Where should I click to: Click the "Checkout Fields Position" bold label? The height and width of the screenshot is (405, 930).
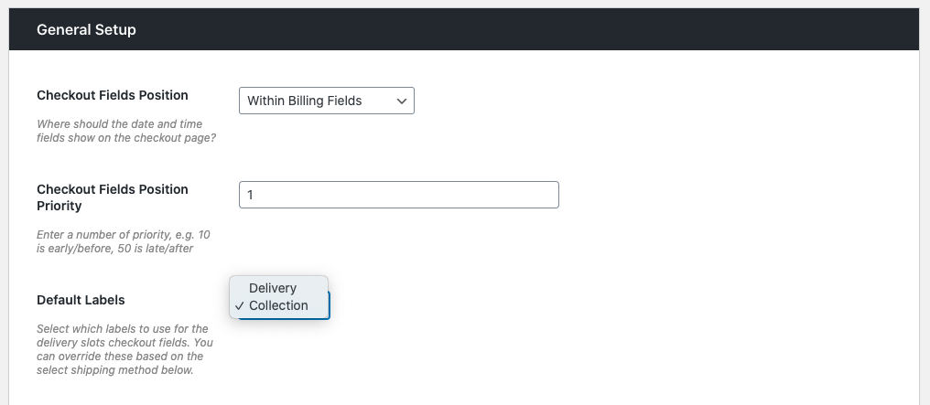point(113,95)
